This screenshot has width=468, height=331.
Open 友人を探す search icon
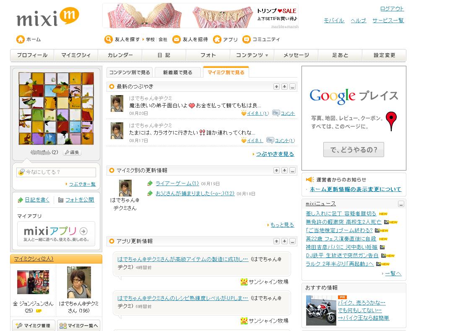click(x=108, y=39)
